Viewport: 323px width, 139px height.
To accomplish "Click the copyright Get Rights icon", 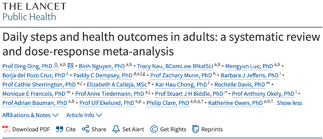I will (154, 129).
